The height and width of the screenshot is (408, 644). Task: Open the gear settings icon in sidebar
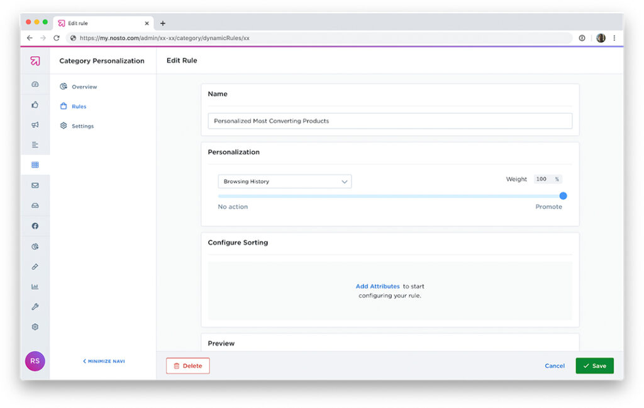coord(35,327)
